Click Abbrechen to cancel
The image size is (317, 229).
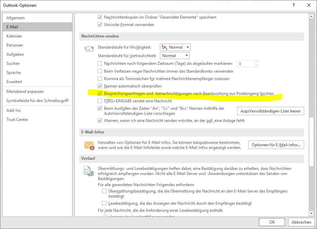click(x=301, y=222)
